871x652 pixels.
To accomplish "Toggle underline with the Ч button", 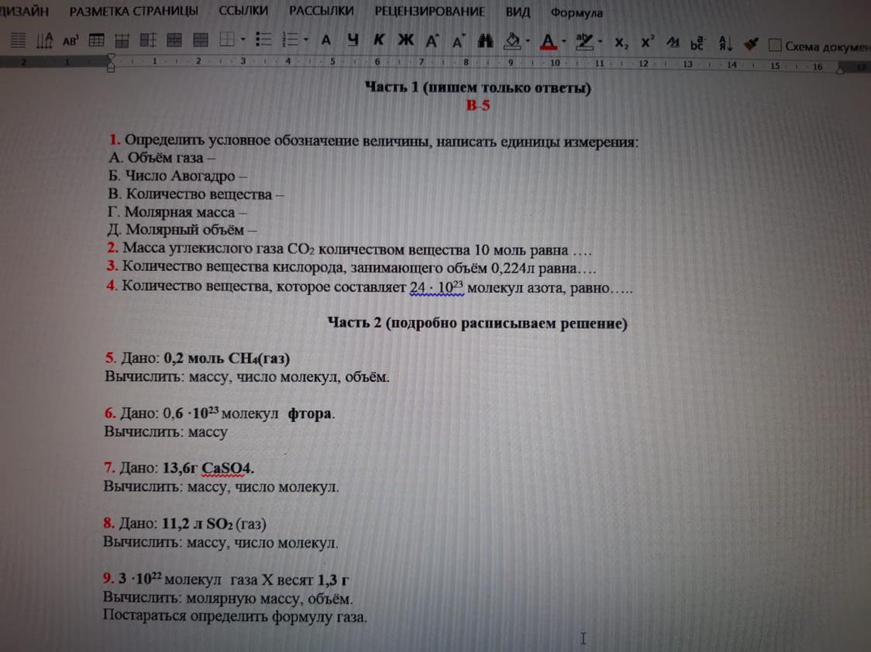I will tap(353, 40).
